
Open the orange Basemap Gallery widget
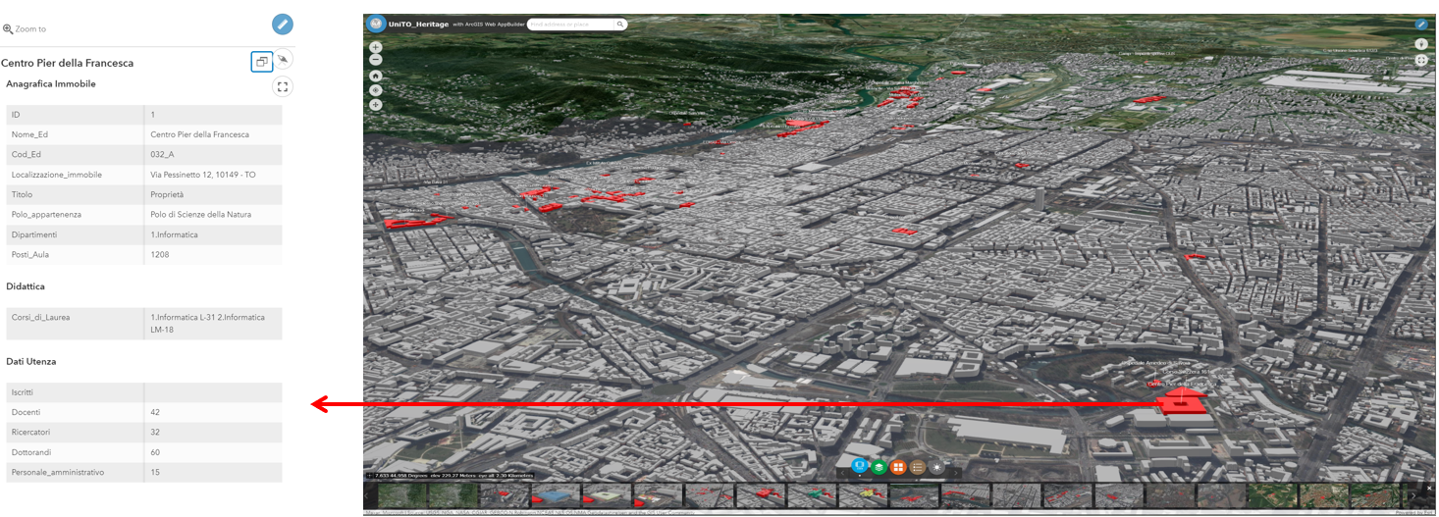(x=898, y=467)
